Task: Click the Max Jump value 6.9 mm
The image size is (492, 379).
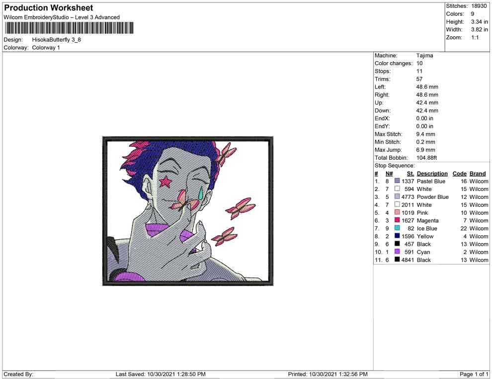Action: [x=426, y=150]
